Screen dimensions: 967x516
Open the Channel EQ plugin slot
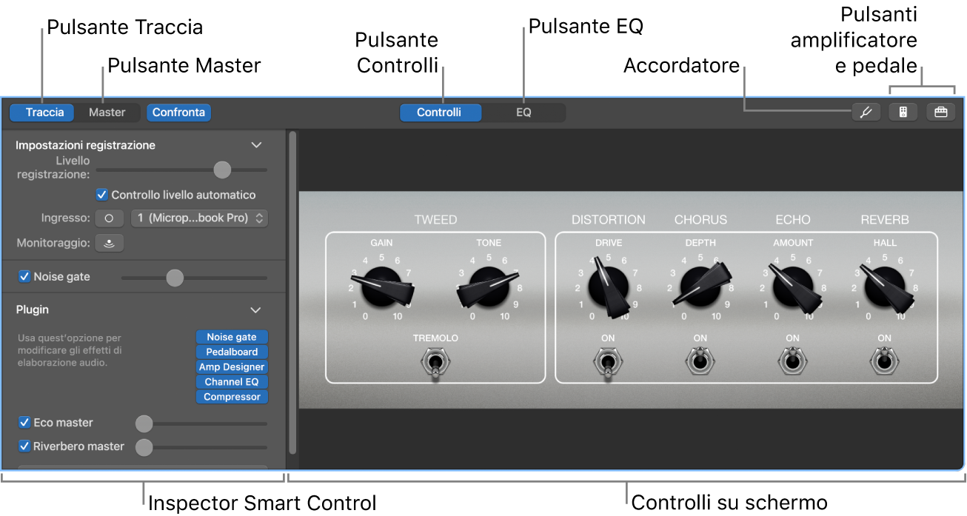coord(232,382)
